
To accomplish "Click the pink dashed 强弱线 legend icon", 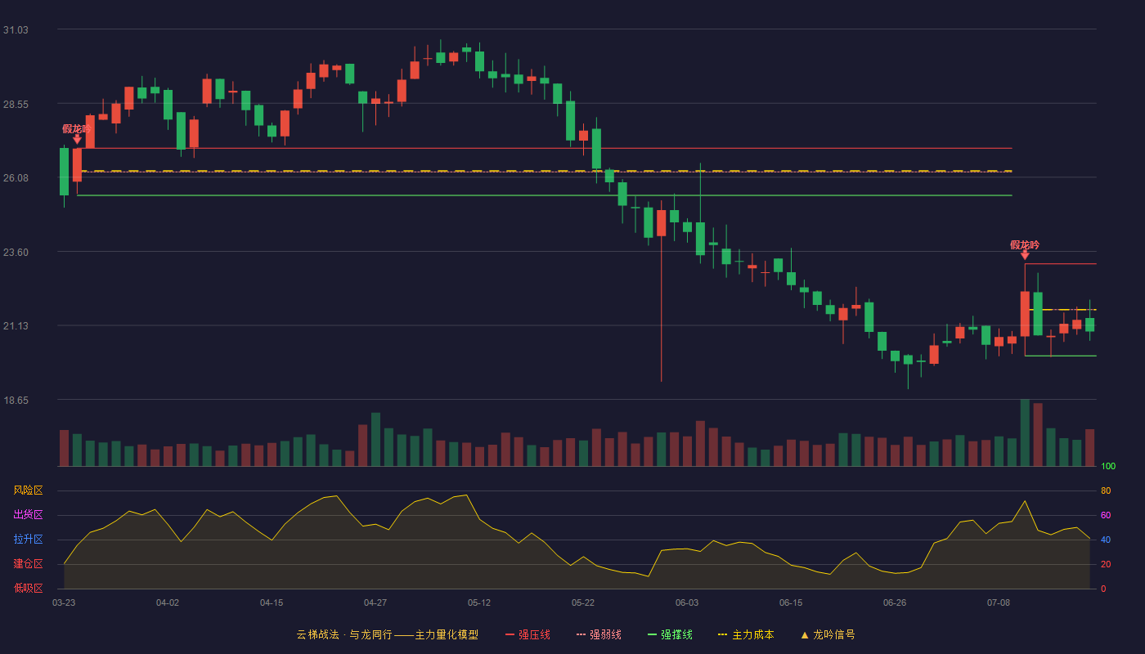I will (x=581, y=634).
